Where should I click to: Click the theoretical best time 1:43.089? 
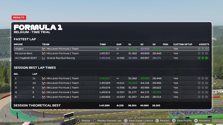tap(104, 106)
